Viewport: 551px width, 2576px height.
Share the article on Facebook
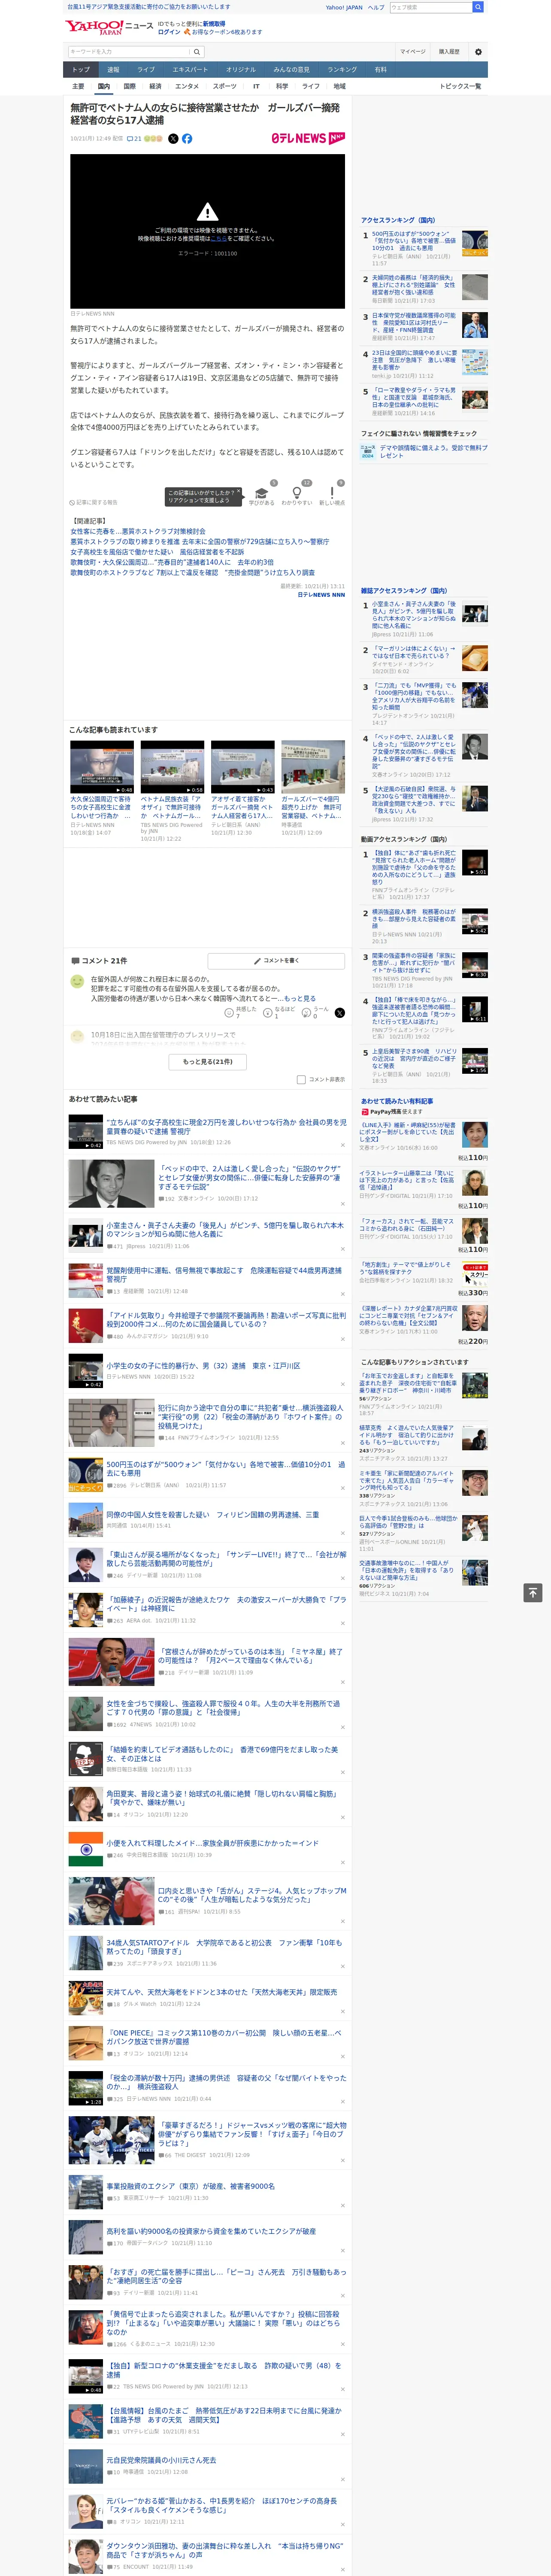pos(187,139)
